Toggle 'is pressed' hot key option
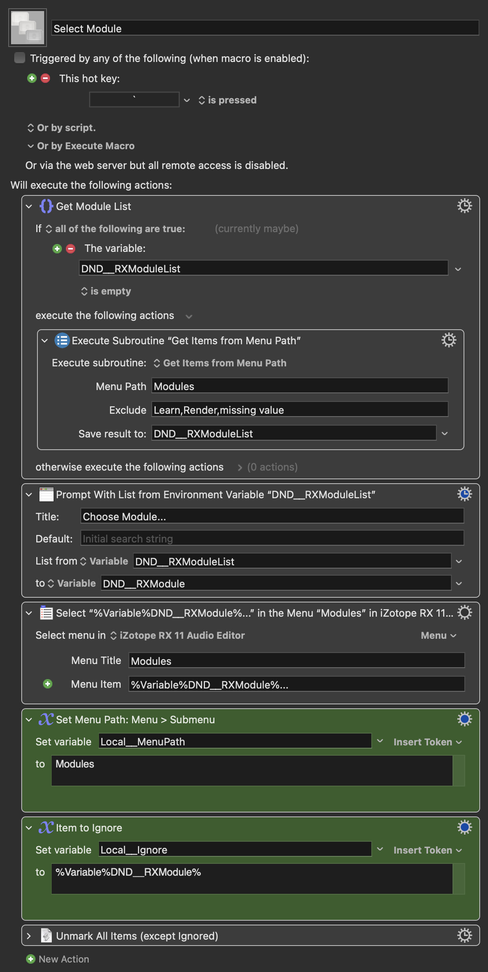The image size is (488, 972). (x=227, y=100)
